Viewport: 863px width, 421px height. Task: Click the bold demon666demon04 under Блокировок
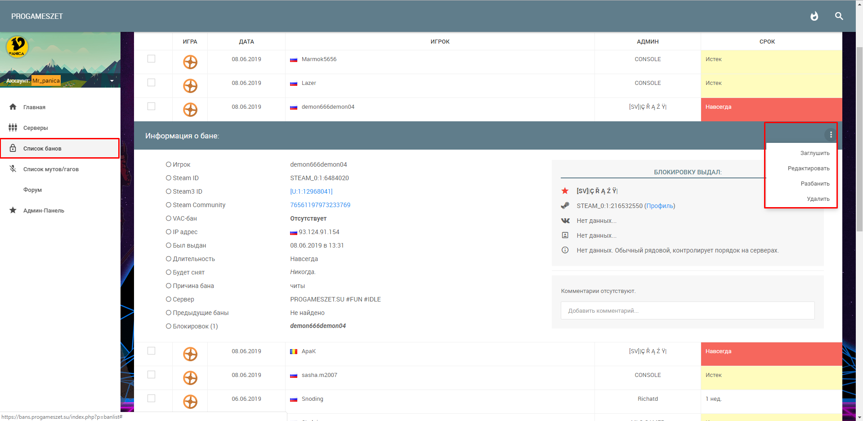pyautogui.click(x=318, y=326)
